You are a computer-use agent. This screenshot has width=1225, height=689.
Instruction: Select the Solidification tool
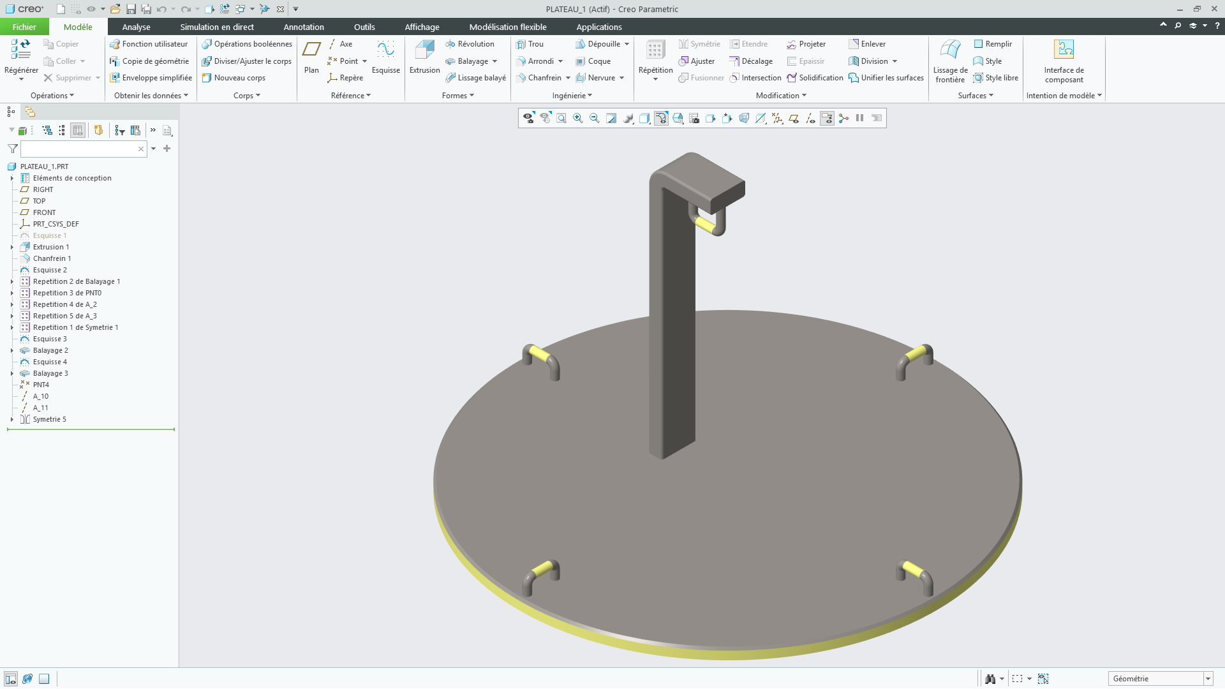pyautogui.click(x=815, y=78)
